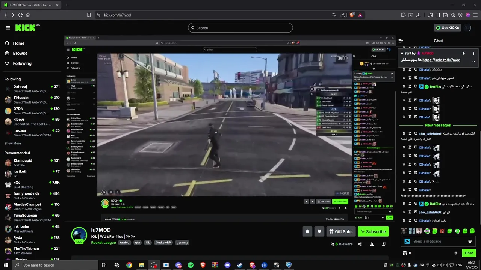Open TimTheTatman's channel in Recommended
481x270 pixels.
pos(32,251)
